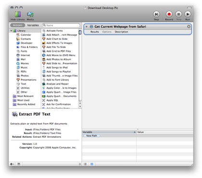Select the Analyze and Repair action
The image size is (202, 178).
click(57, 84)
